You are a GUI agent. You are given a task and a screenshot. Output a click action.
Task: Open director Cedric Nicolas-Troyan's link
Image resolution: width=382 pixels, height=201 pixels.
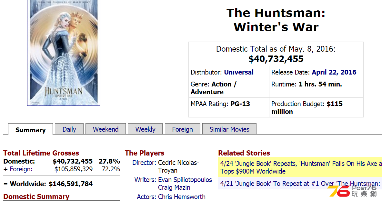[x=178, y=166]
